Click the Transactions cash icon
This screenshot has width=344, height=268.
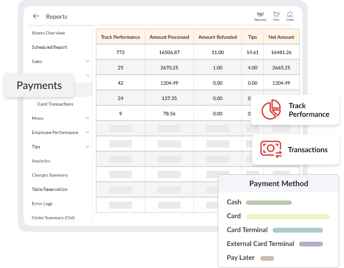tap(271, 149)
